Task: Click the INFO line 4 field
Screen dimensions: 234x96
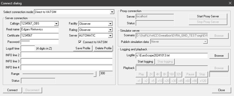Action: (67, 67)
